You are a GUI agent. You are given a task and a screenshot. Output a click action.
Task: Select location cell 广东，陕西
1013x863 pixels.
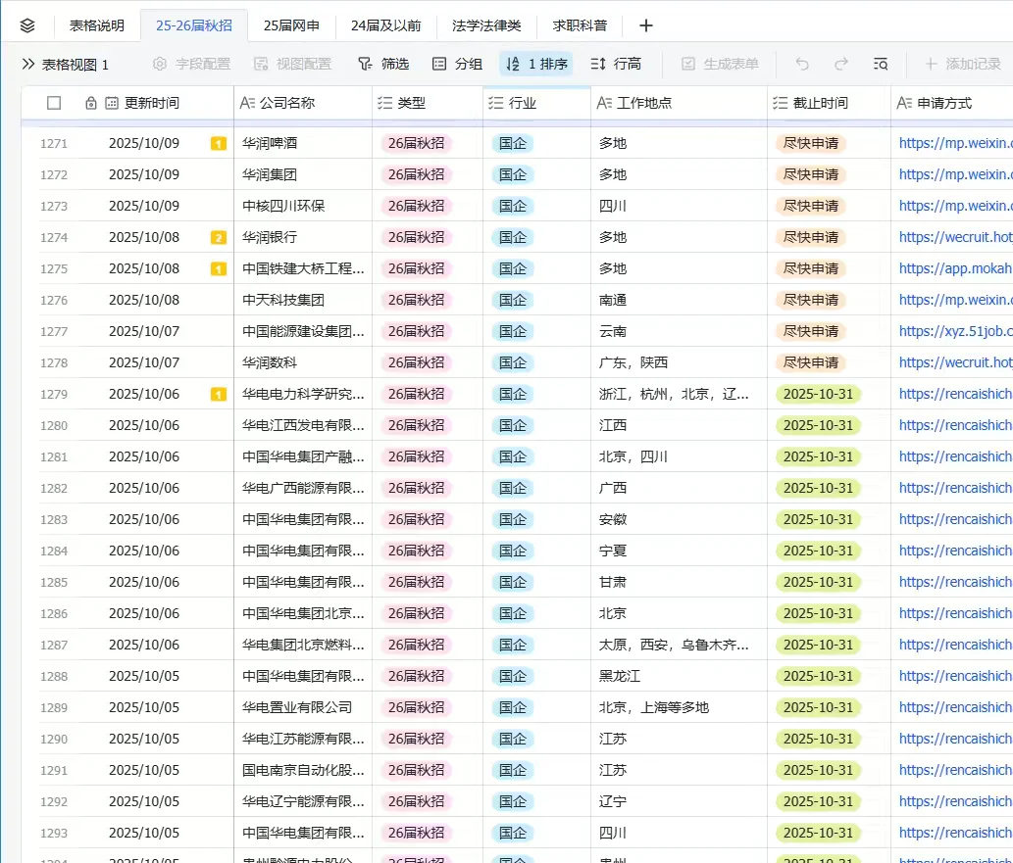click(x=679, y=362)
